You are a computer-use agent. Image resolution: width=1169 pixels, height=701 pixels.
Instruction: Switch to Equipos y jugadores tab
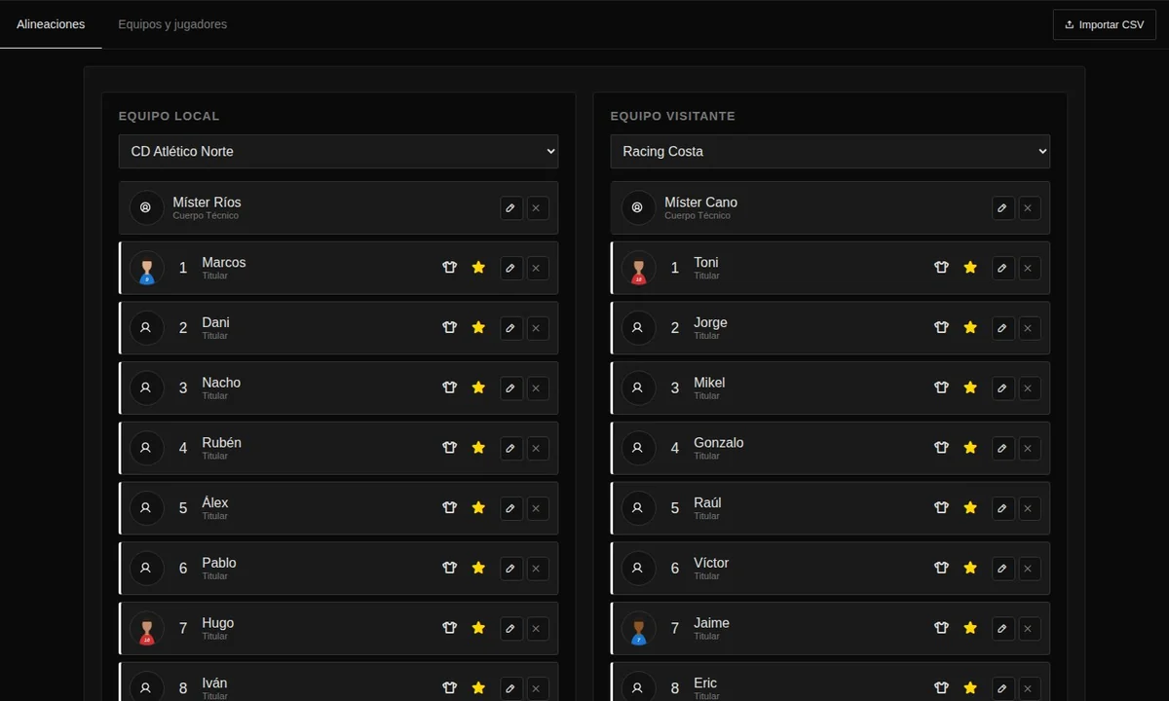[172, 24]
